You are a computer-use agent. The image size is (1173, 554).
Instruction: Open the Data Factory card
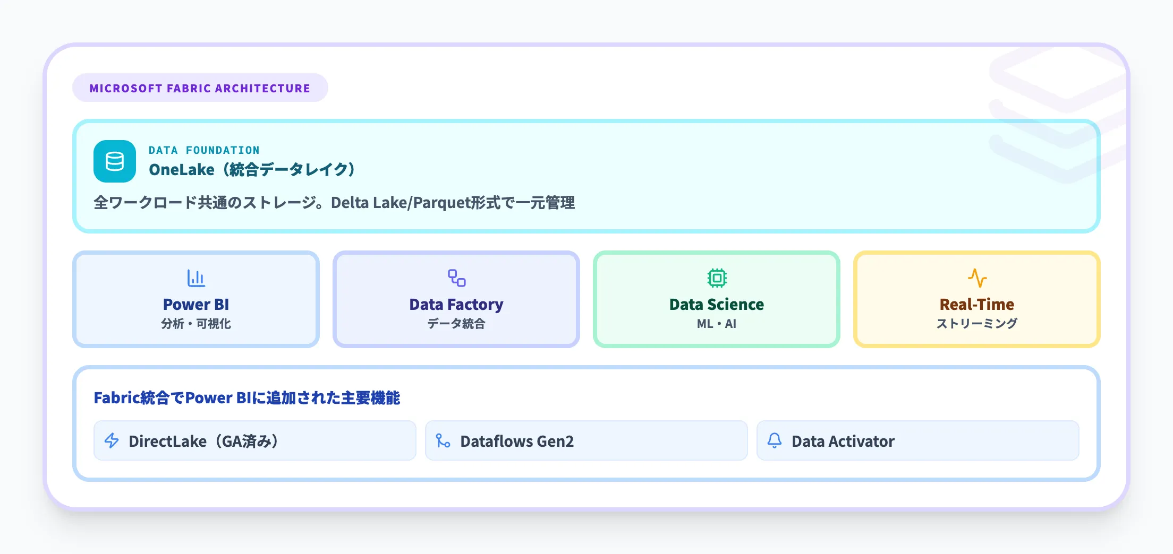(x=456, y=299)
